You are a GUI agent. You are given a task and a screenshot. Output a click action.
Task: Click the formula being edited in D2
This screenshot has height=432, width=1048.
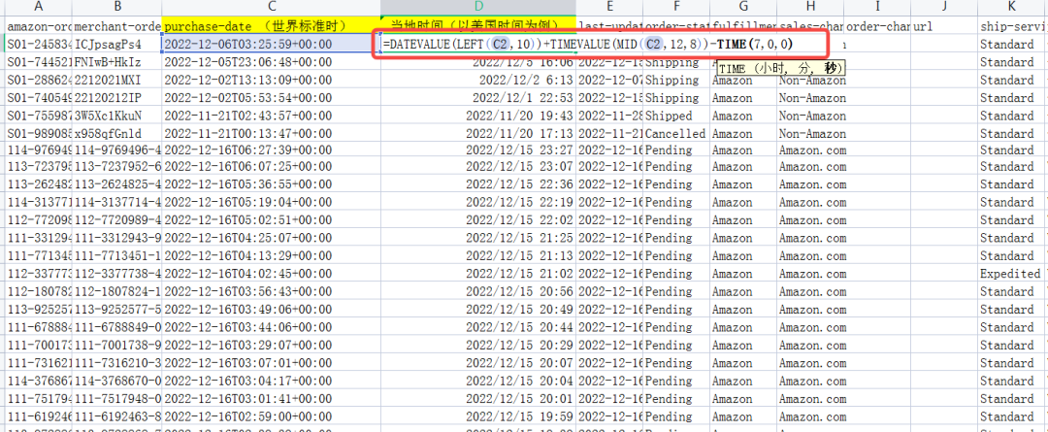click(582, 45)
